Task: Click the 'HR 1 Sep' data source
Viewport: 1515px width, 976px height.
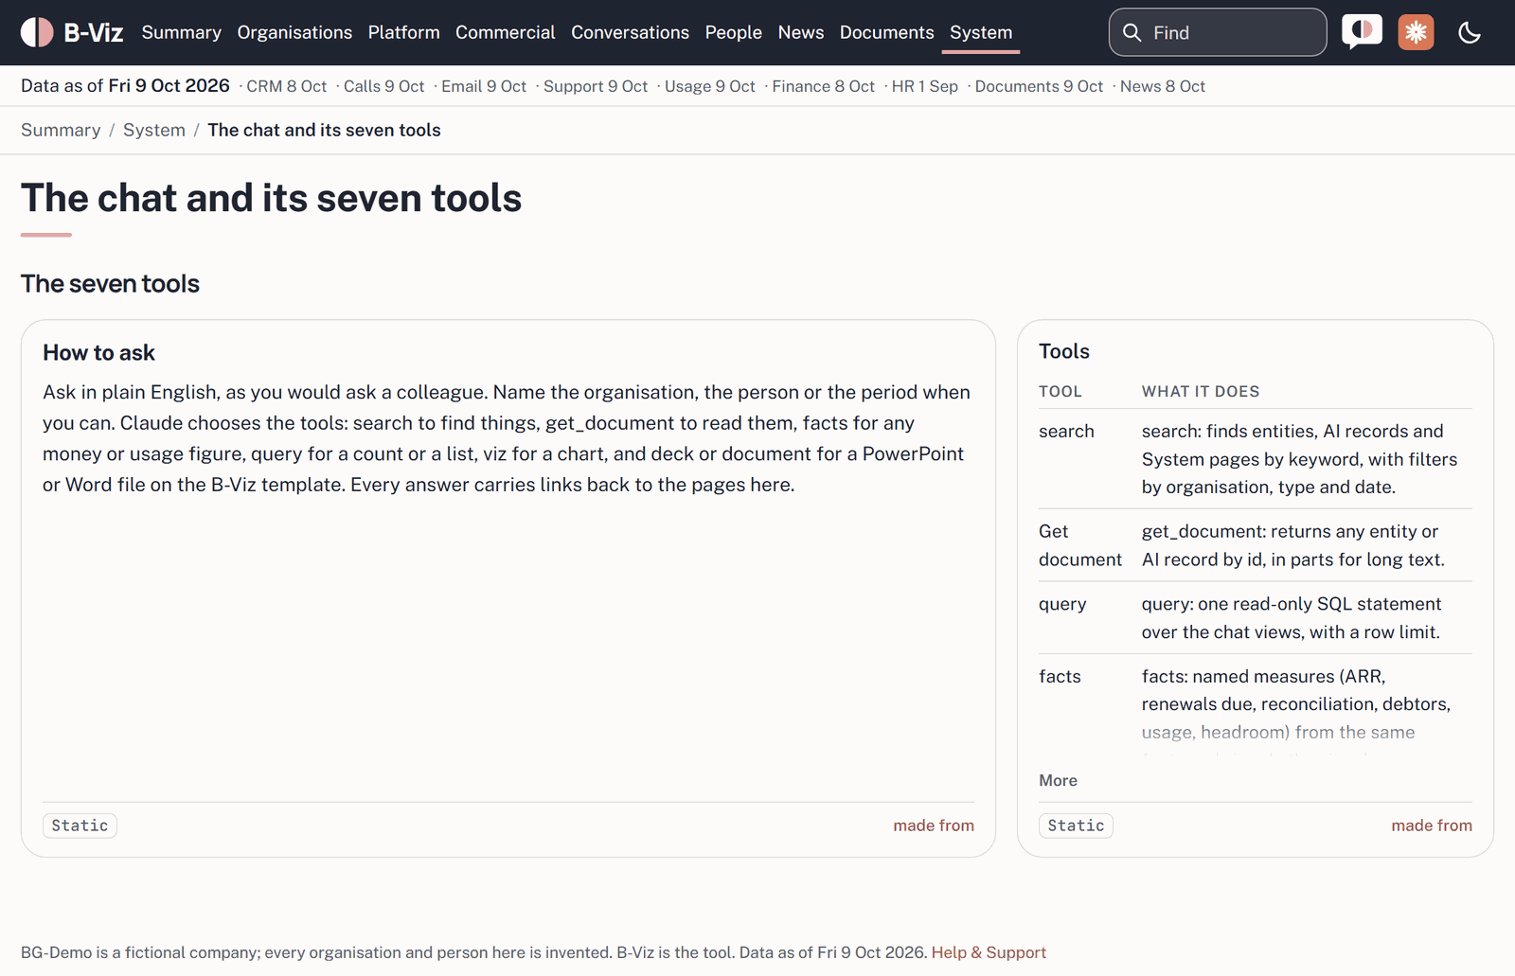Action: coord(925,86)
